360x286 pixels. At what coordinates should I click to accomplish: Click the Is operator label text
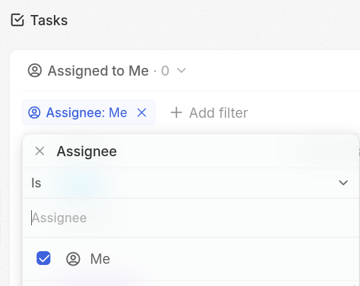(x=36, y=183)
